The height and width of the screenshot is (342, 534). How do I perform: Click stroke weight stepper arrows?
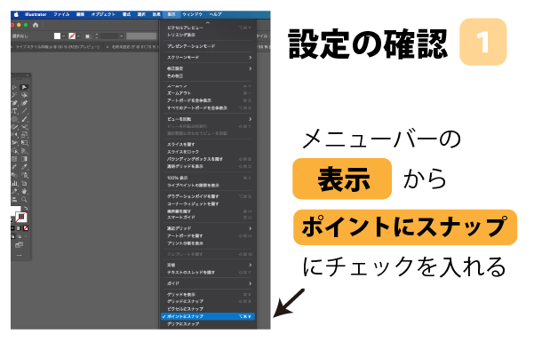96,36
